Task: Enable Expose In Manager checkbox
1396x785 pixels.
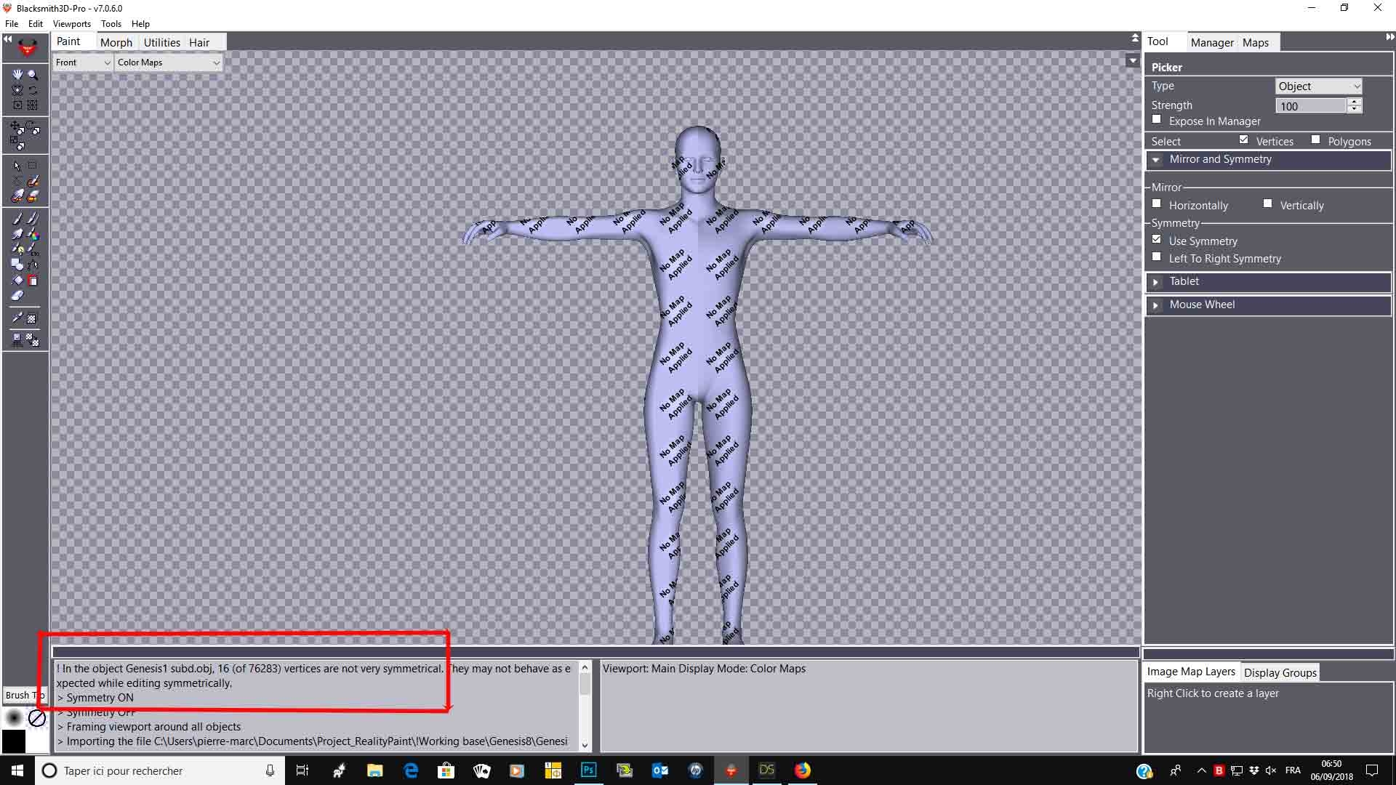Action: tap(1157, 119)
